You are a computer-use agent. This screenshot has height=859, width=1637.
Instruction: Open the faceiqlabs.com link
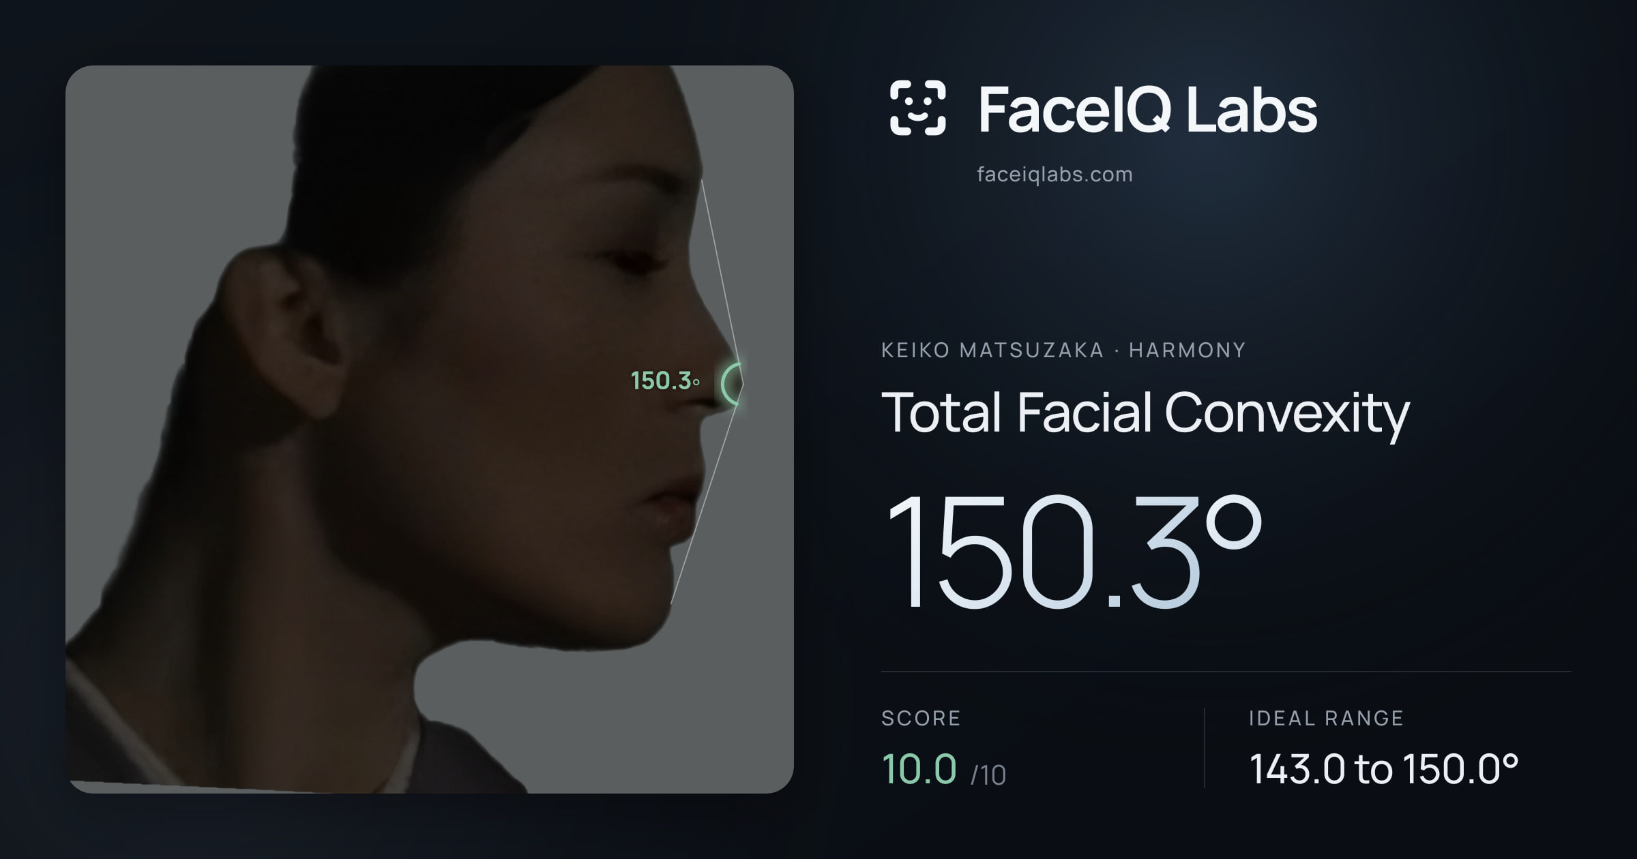pos(1055,175)
